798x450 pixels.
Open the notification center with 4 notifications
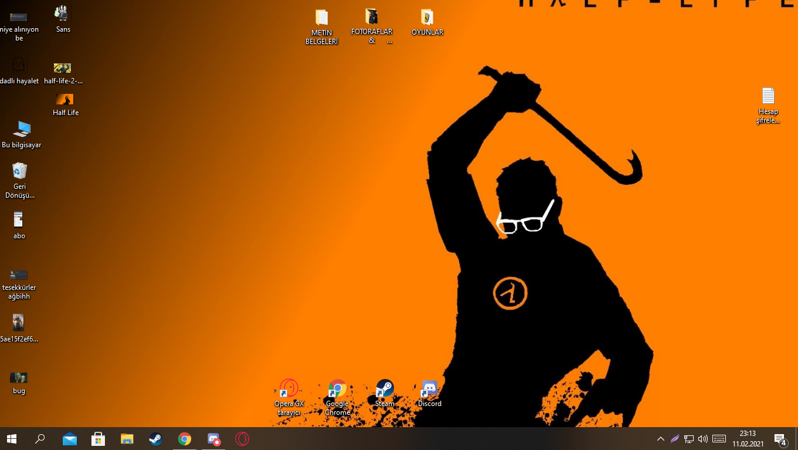(780, 439)
